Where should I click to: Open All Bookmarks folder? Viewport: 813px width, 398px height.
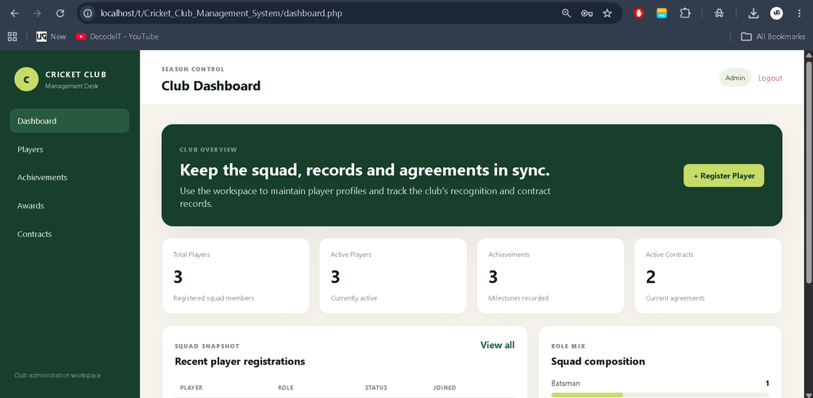click(773, 36)
